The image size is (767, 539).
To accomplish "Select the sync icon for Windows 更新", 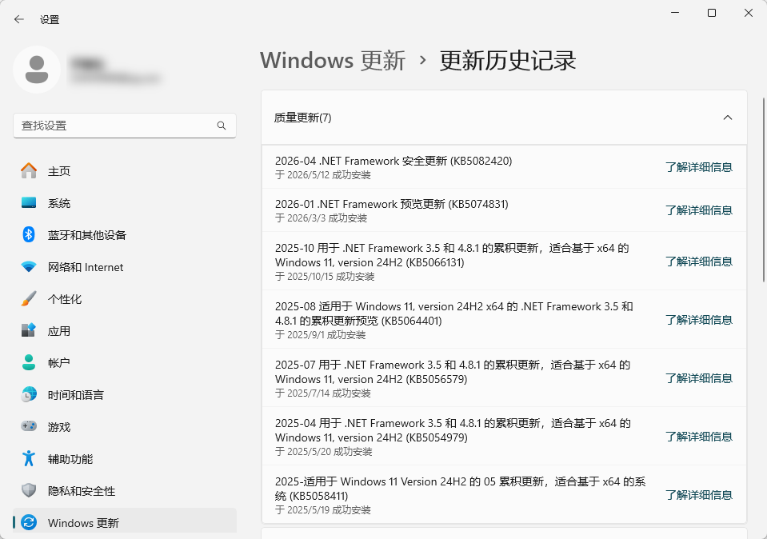I will [x=29, y=523].
